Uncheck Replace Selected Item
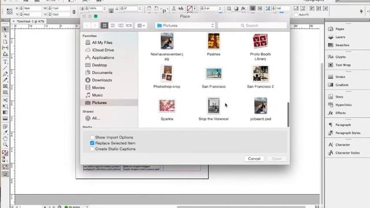 92,143
